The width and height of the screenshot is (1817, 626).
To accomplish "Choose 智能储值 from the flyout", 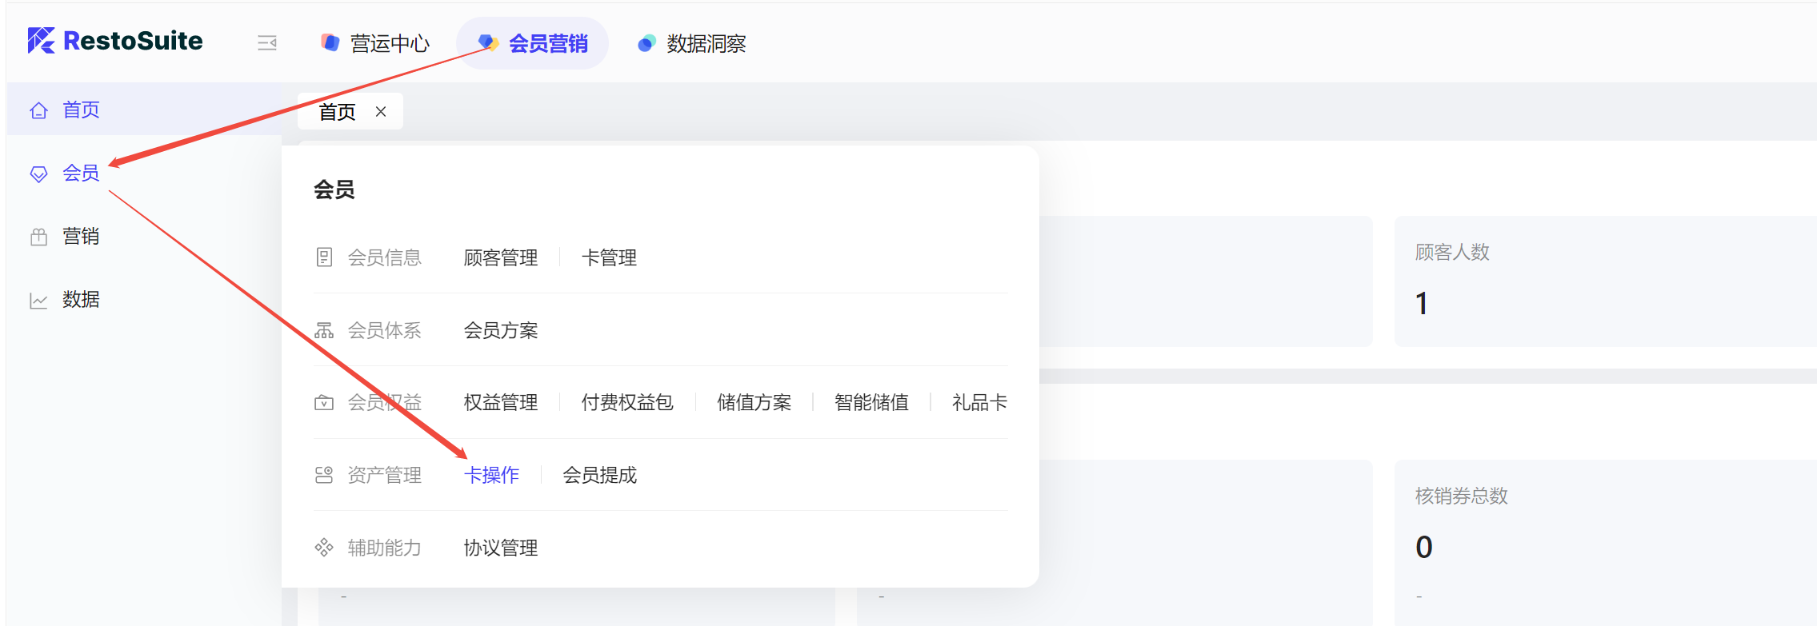I will [x=871, y=402].
